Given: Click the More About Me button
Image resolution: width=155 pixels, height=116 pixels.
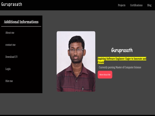Looking at the screenshot, I should 105,74.
